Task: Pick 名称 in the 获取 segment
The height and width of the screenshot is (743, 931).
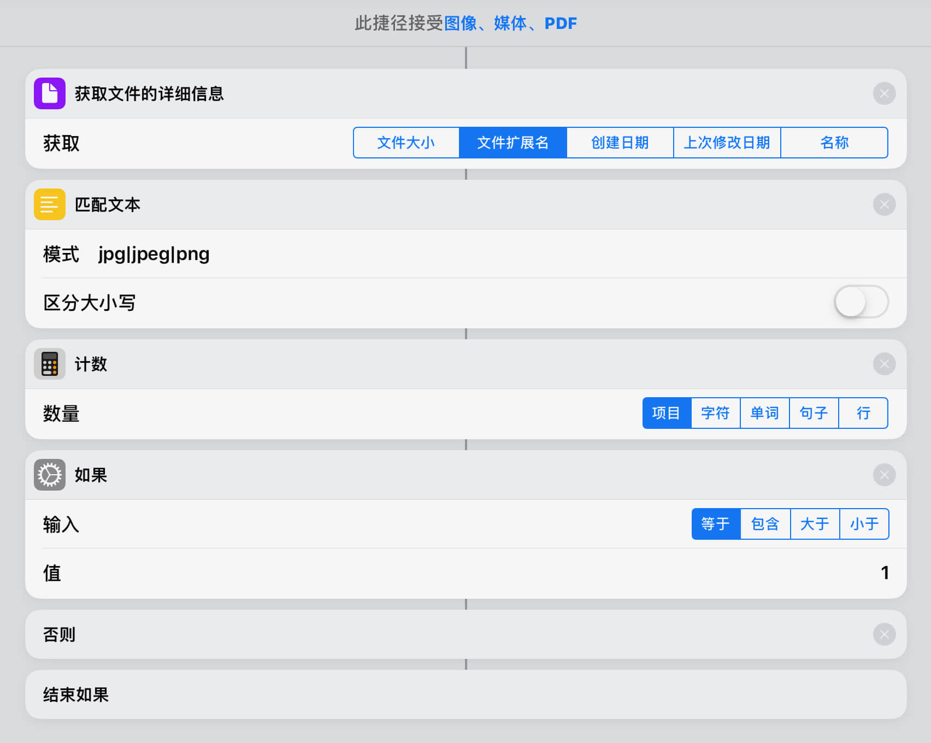Action: click(834, 143)
